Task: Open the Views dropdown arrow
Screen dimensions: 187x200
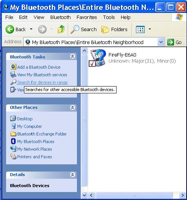Action: click(x=150, y=29)
